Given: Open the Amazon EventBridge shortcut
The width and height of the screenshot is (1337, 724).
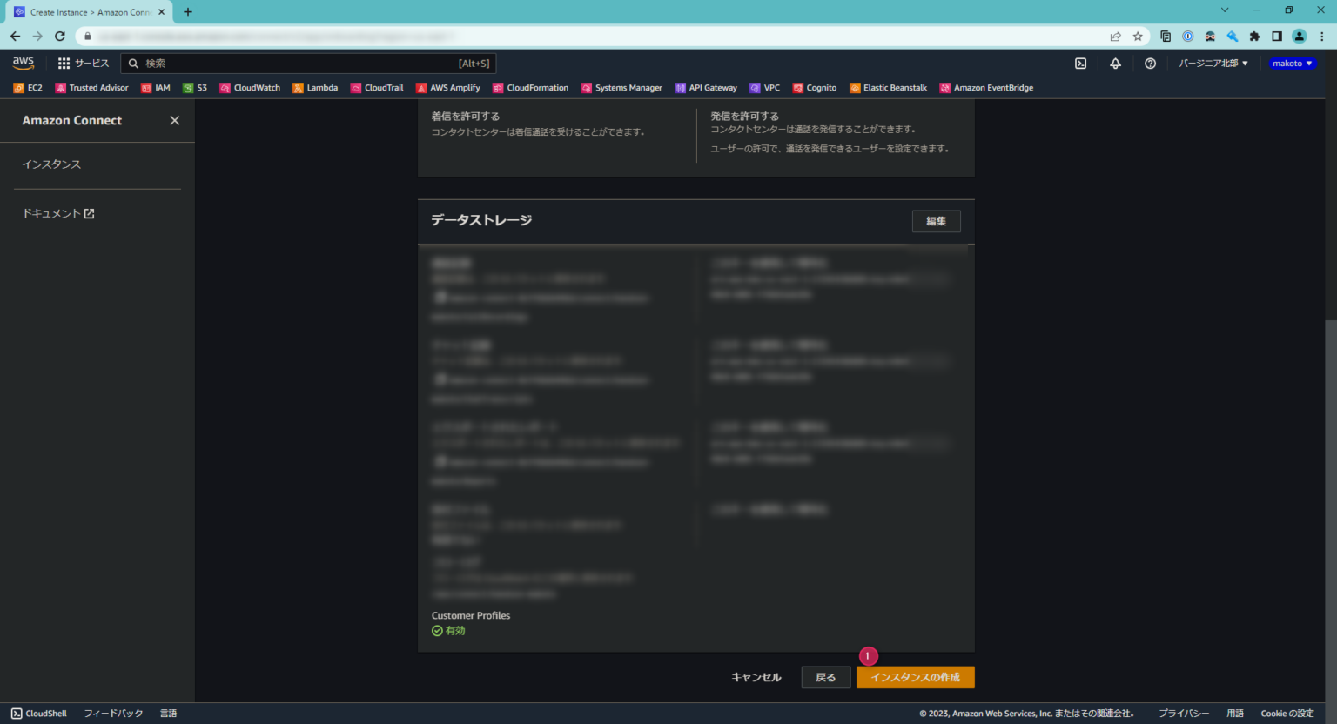Looking at the screenshot, I should pos(986,87).
